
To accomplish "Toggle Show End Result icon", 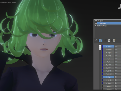I will pyautogui.click(x=101, y=40).
